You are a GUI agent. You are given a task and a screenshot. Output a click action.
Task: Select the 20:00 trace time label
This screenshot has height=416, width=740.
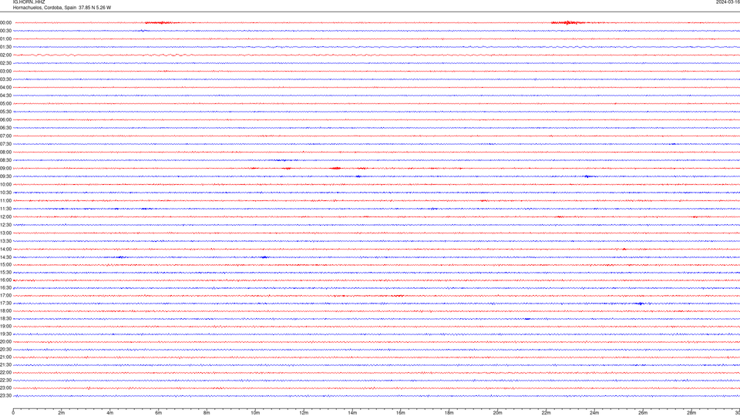pos(5,342)
